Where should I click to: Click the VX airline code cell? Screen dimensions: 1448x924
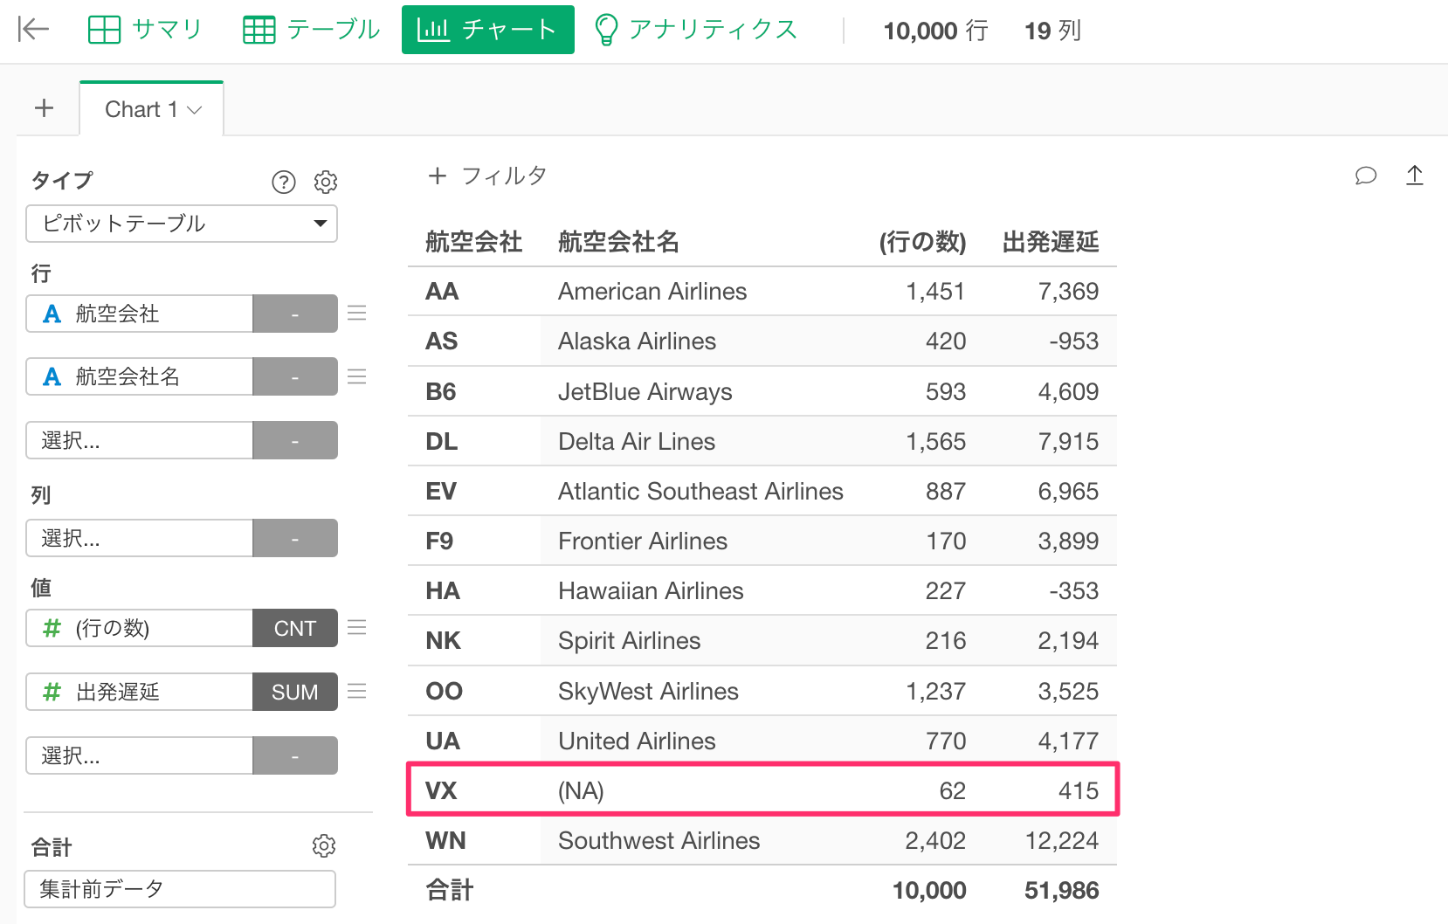tap(441, 790)
